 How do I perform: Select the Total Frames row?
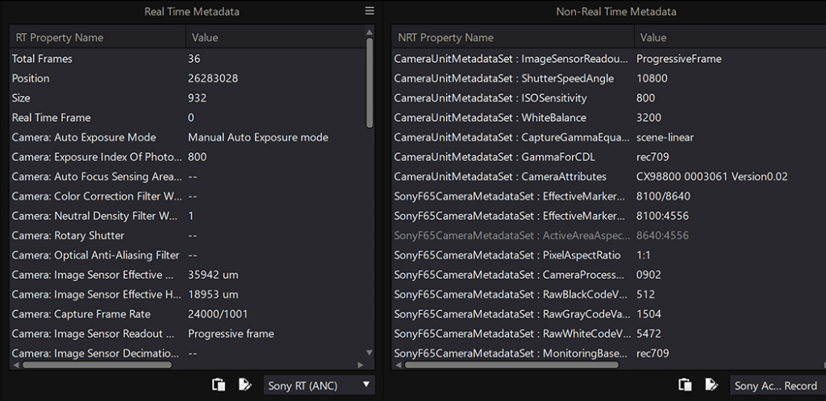click(x=187, y=59)
